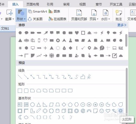Pick the edit pencil square recommended shape

point(115,56)
